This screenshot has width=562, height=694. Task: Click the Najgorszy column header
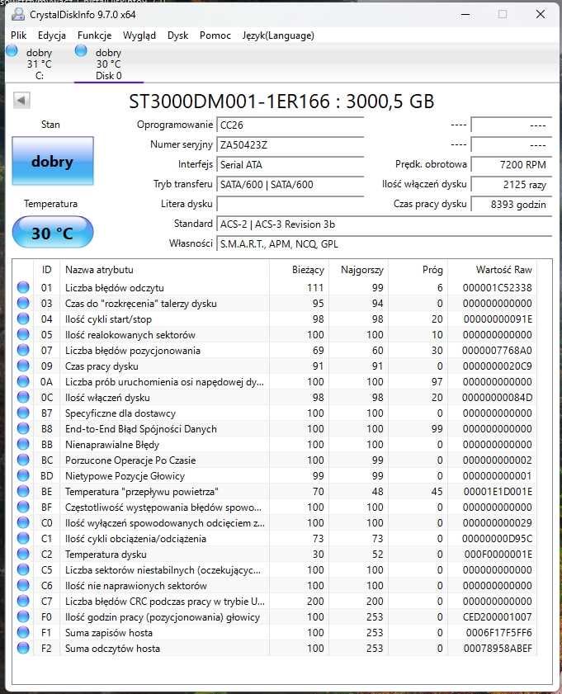coord(359,270)
